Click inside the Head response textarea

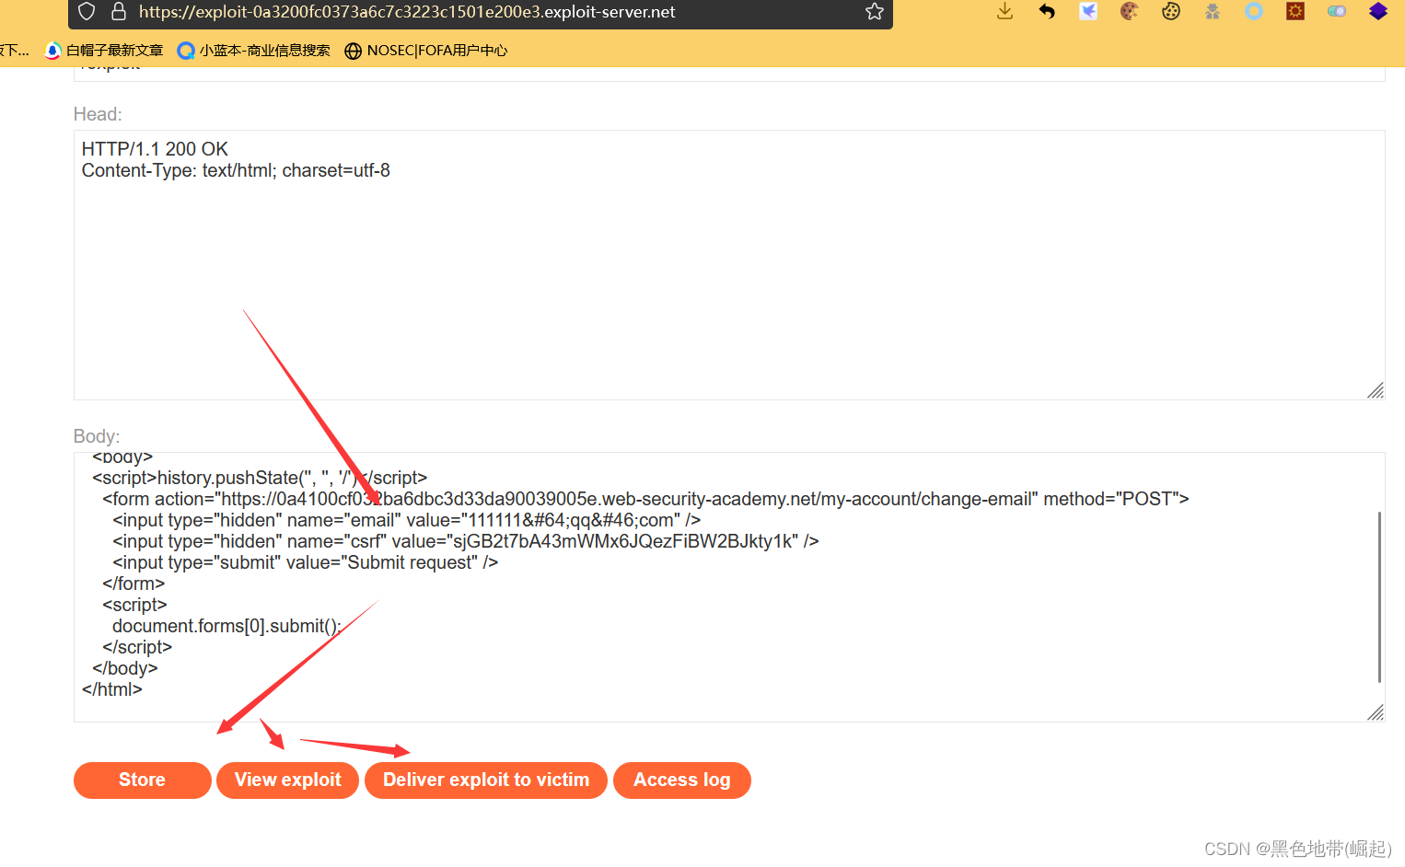tap(729, 265)
